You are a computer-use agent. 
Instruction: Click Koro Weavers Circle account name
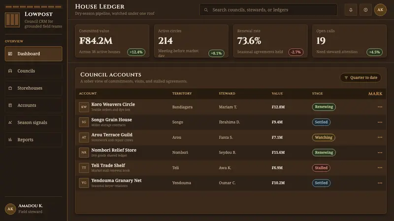click(x=113, y=104)
